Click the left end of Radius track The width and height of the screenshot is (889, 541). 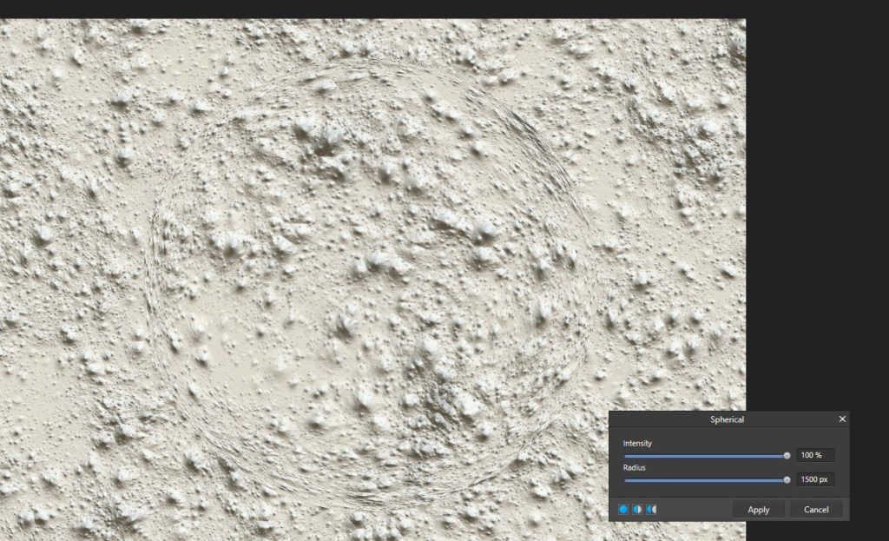coord(626,480)
